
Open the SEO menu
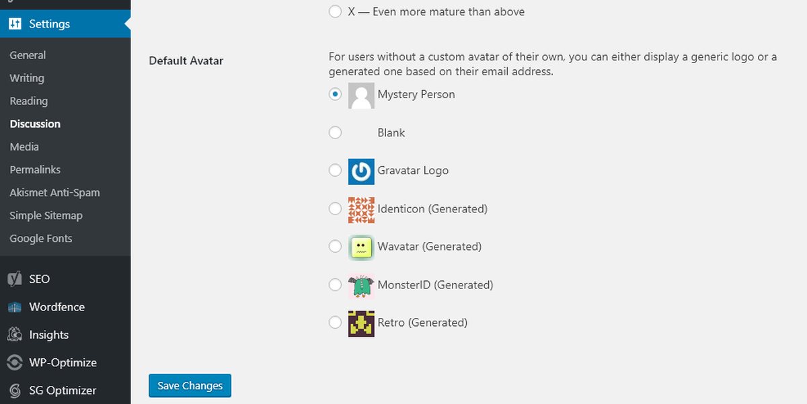pyautogui.click(x=65, y=279)
